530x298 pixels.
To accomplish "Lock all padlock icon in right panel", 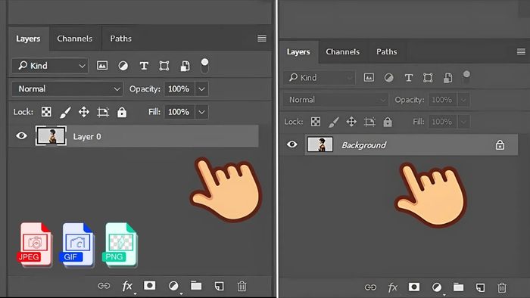I will 388,122.
